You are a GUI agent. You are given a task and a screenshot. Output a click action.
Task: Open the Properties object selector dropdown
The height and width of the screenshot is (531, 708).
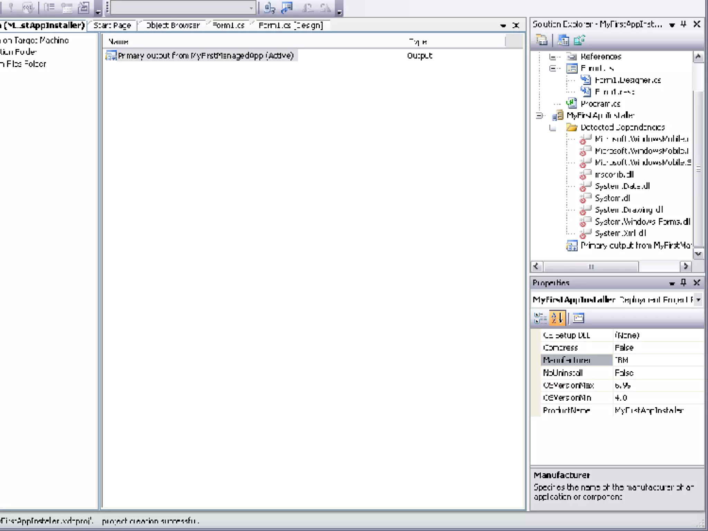[x=698, y=299]
